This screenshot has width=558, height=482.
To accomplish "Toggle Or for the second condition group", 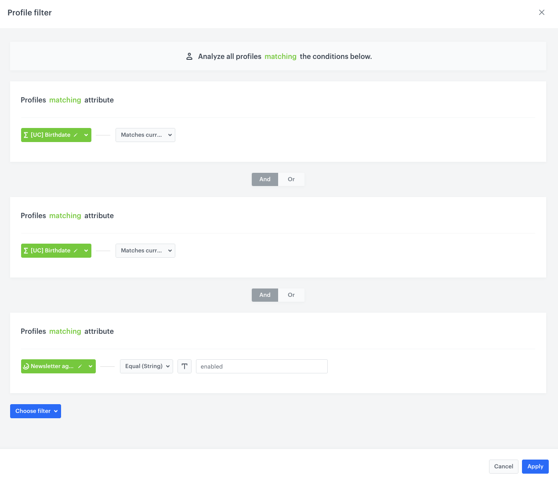I will [x=291, y=295].
